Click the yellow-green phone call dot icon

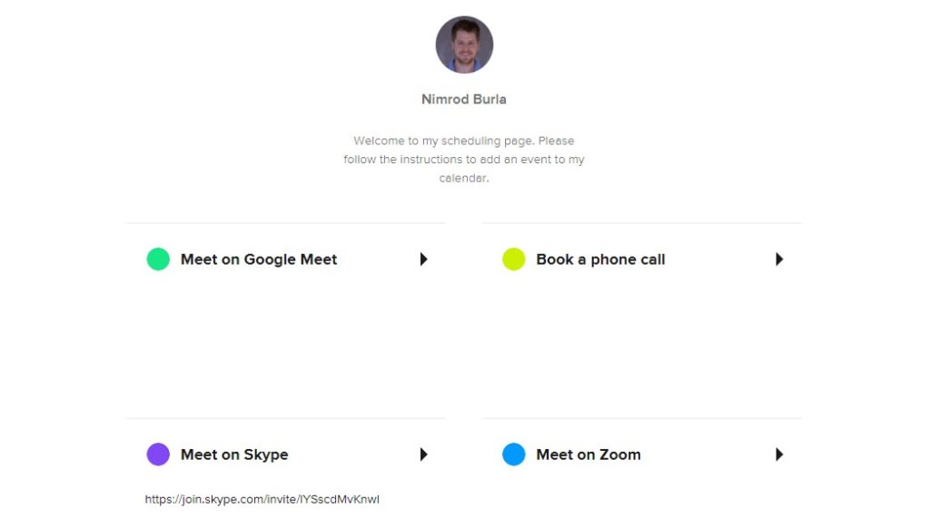point(514,259)
